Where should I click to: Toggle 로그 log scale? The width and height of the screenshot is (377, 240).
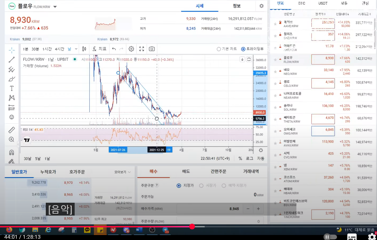tap(249, 159)
